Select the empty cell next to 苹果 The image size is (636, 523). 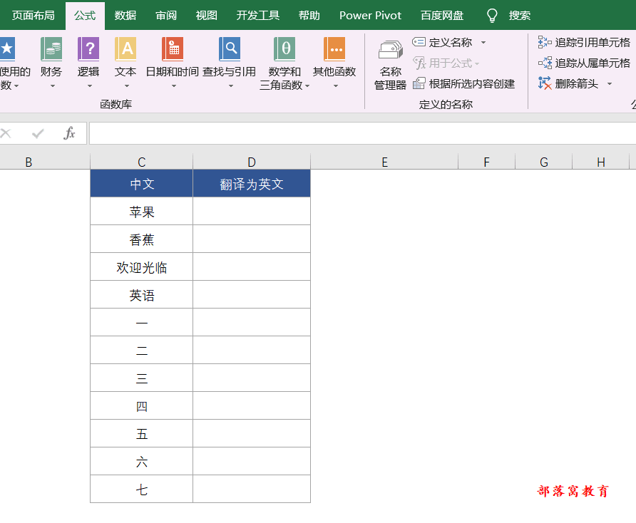[x=251, y=211]
